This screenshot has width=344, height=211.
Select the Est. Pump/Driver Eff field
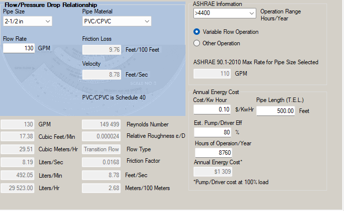coord(212,132)
